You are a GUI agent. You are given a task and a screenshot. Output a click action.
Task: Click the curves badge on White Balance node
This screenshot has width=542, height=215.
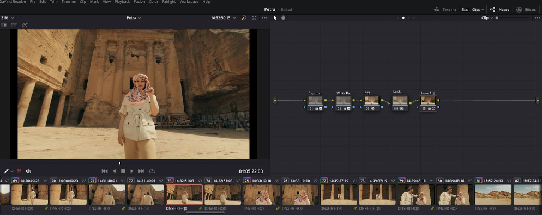(348, 108)
